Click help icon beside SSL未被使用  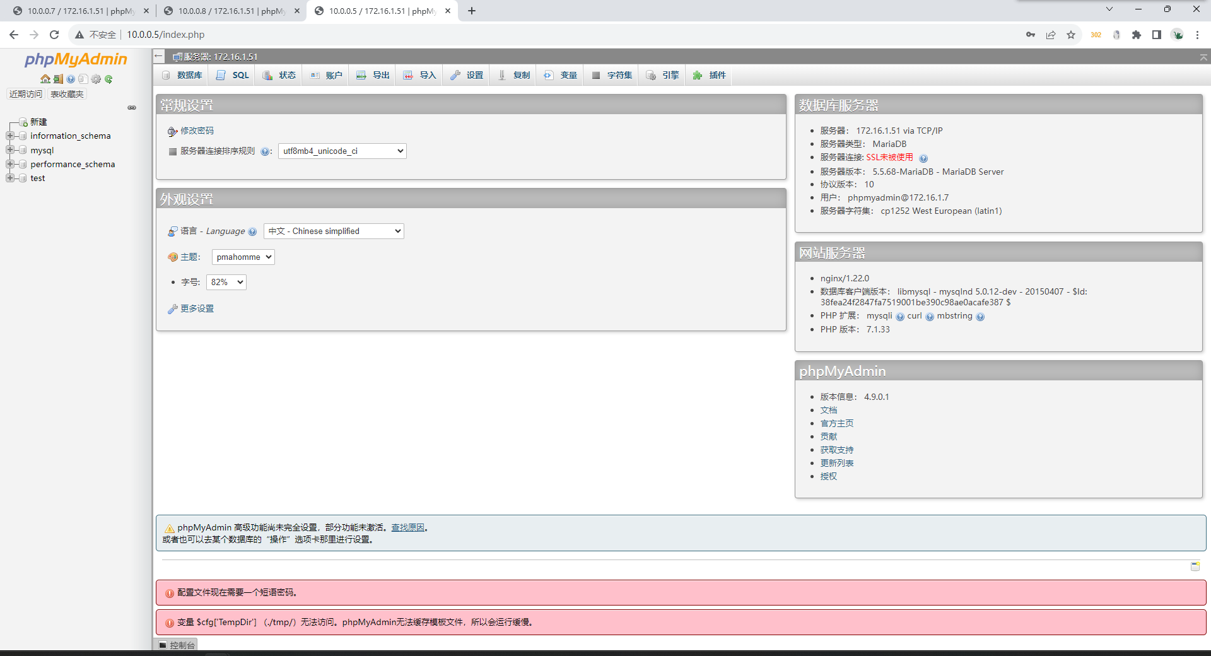coord(923,158)
